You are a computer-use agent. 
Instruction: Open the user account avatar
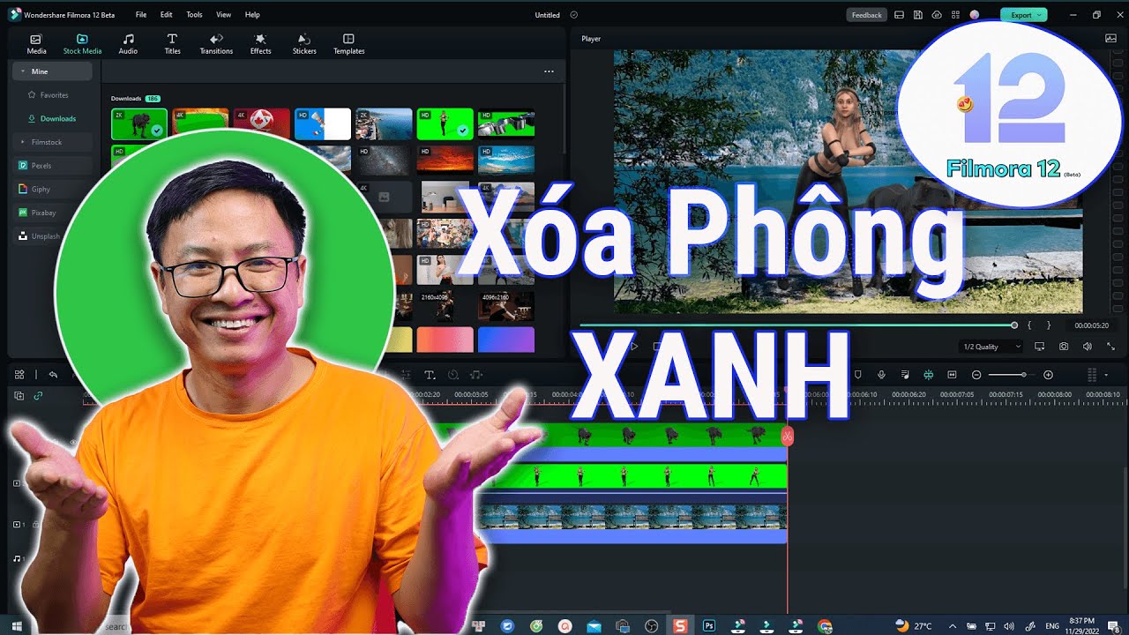[x=975, y=15]
